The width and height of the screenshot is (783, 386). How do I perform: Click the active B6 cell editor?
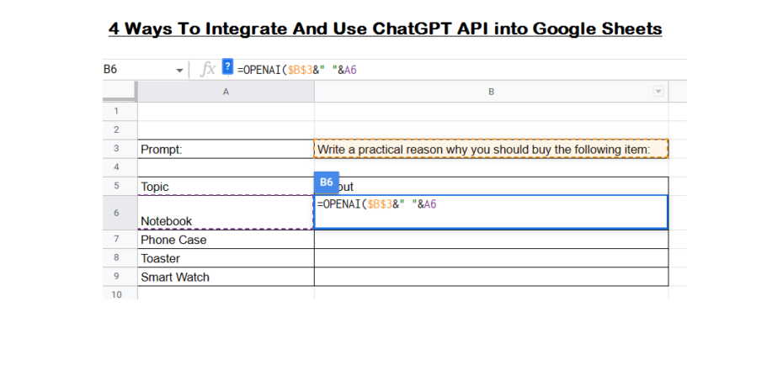tap(492, 212)
